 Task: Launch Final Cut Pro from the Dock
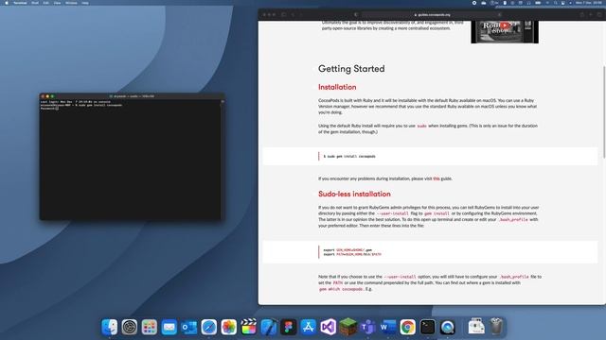[248, 328]
